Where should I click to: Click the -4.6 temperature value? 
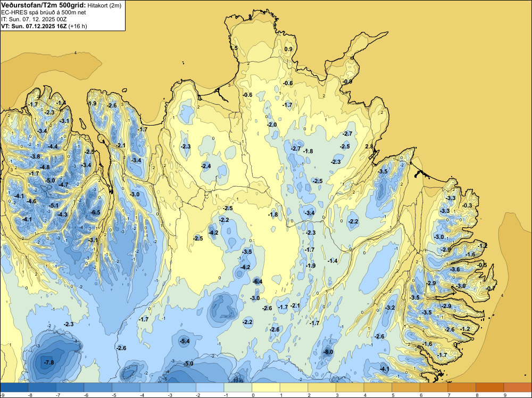31,201
